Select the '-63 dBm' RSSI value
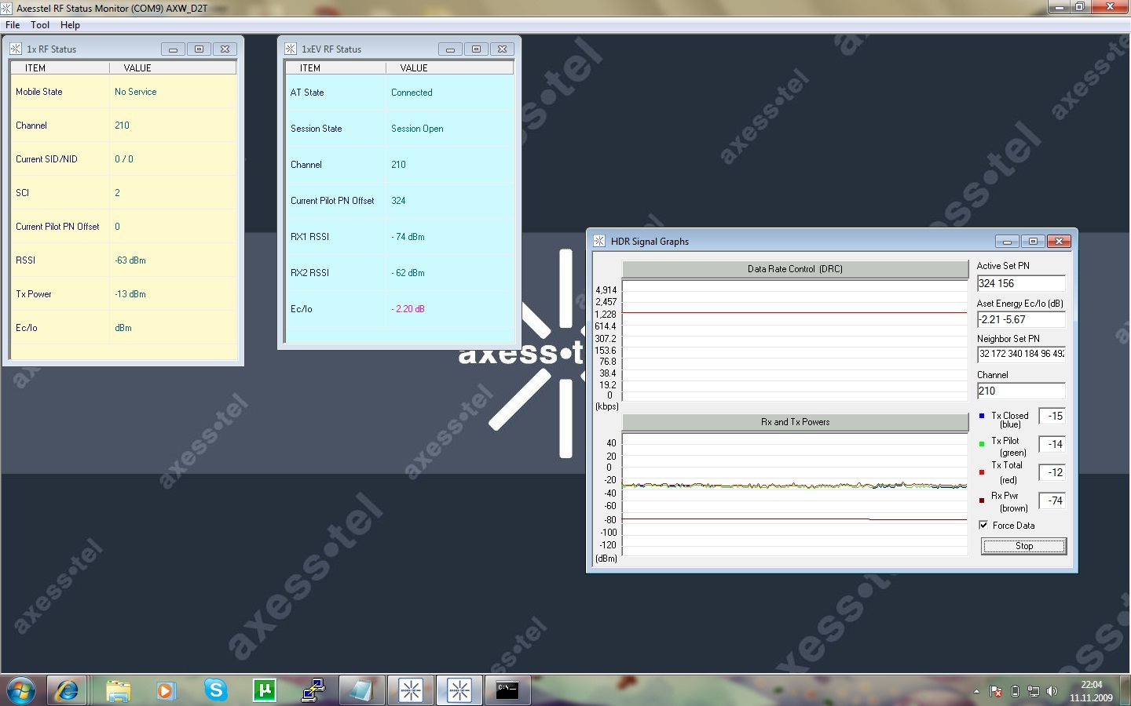This screenshot has height=706, width=1131. click(x=130, y=260)
